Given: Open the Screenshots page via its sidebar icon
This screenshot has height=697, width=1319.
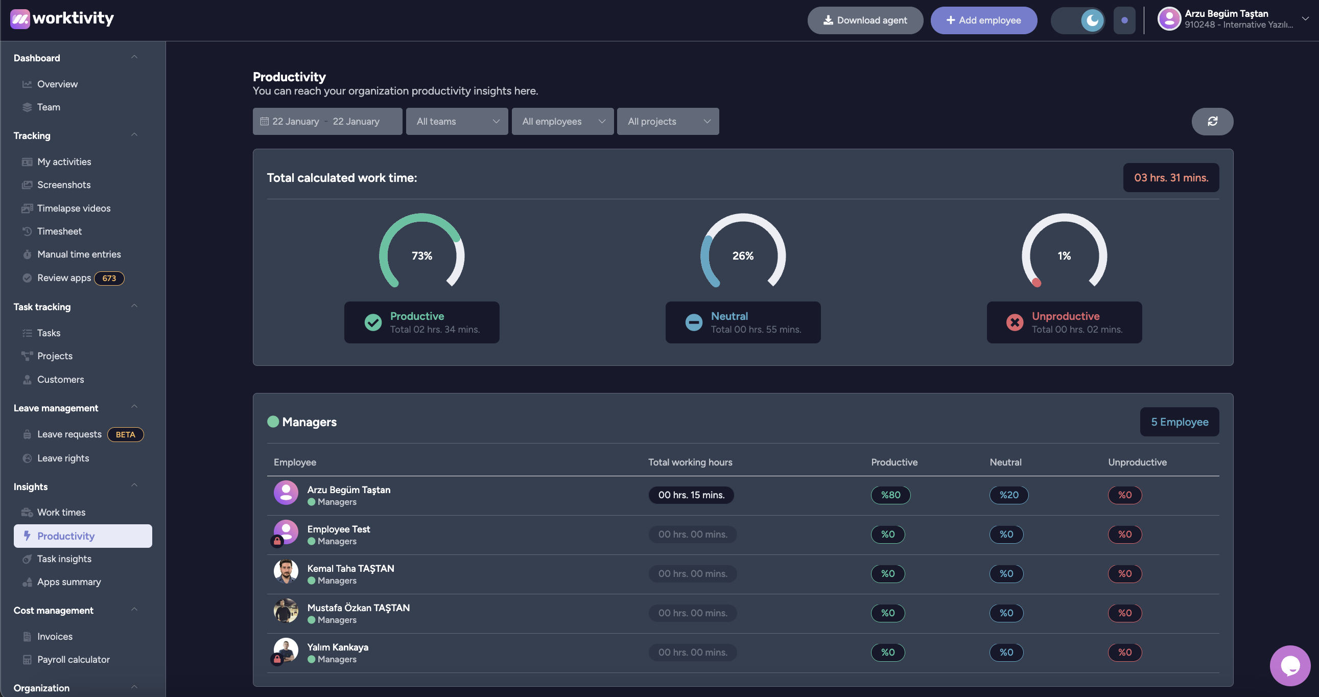Looking at the screenshot, I should [27, 184].
